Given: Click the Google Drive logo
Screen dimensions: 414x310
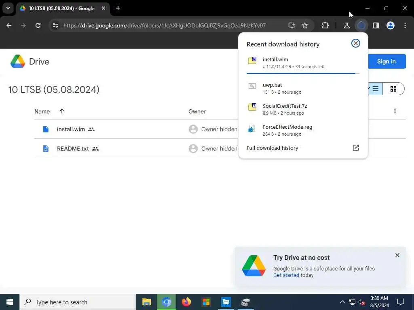Looking at the screenshot, I should tap(18, 61).
